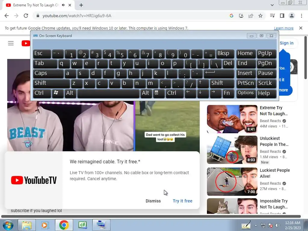
Task: Open the Chrome share page icon
Action: pyautogui.click(x=251, y=16)
